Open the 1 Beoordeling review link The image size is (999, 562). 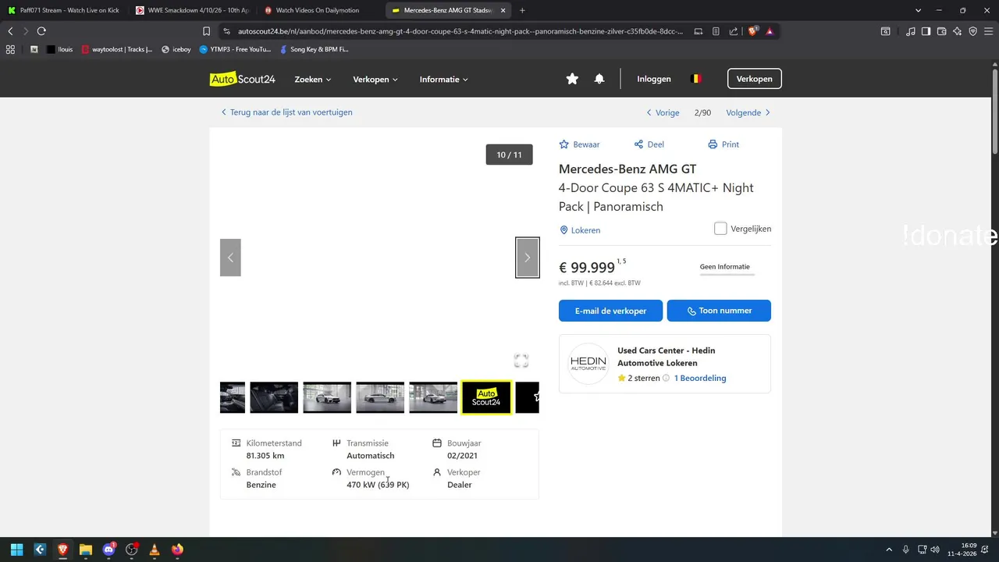click(700, 378)
